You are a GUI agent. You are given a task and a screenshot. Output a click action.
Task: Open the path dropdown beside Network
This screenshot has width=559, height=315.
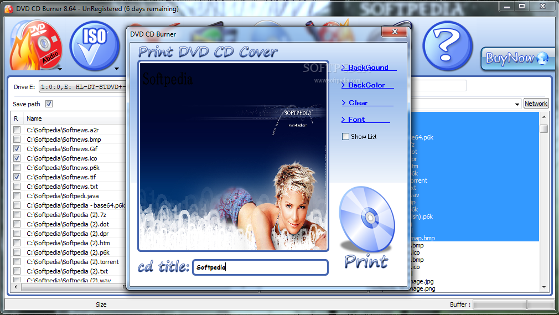[517, 104]
